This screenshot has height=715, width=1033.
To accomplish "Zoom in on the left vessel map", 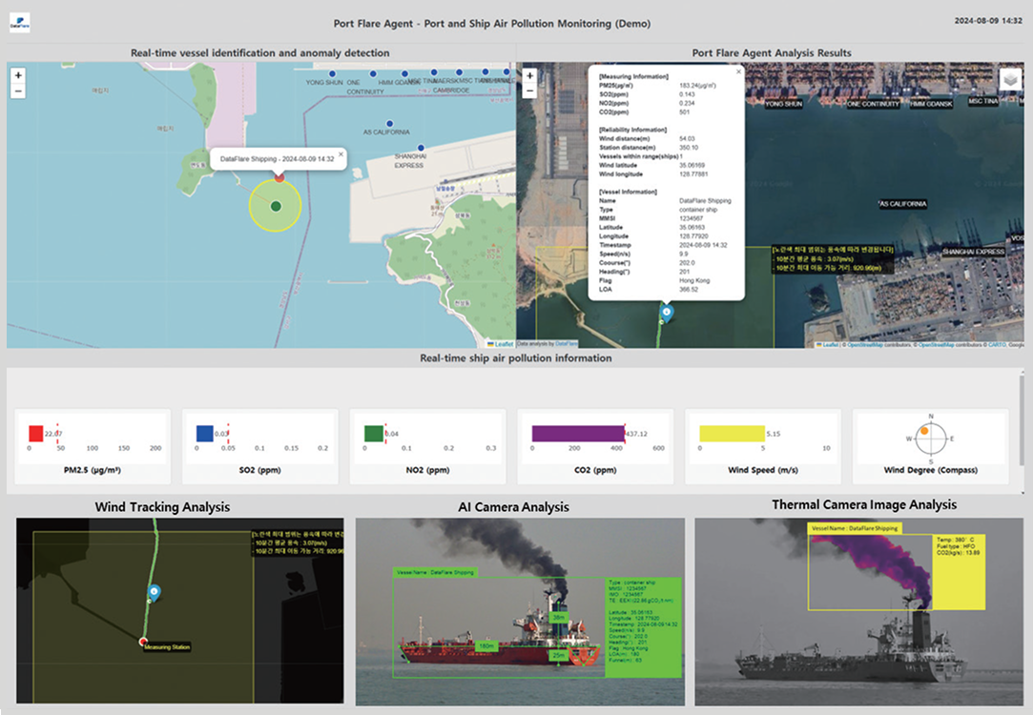I will coord(19,75).
